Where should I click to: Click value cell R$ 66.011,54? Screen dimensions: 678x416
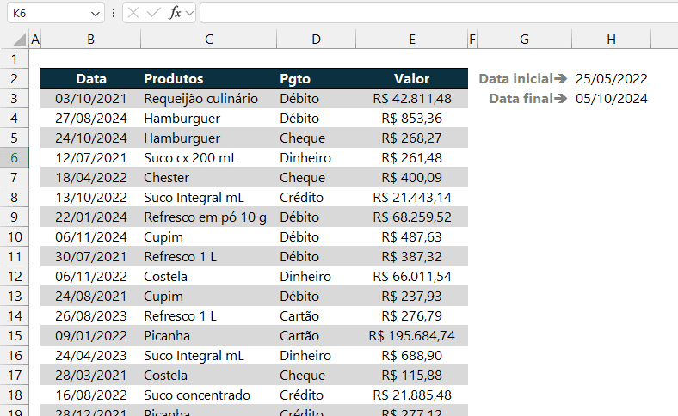click(x=412, y=277)
